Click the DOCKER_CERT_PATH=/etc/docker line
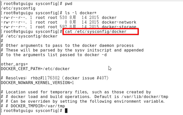Image resolution: width=183 pixels, height=115 pixels. tap(35, 68)
